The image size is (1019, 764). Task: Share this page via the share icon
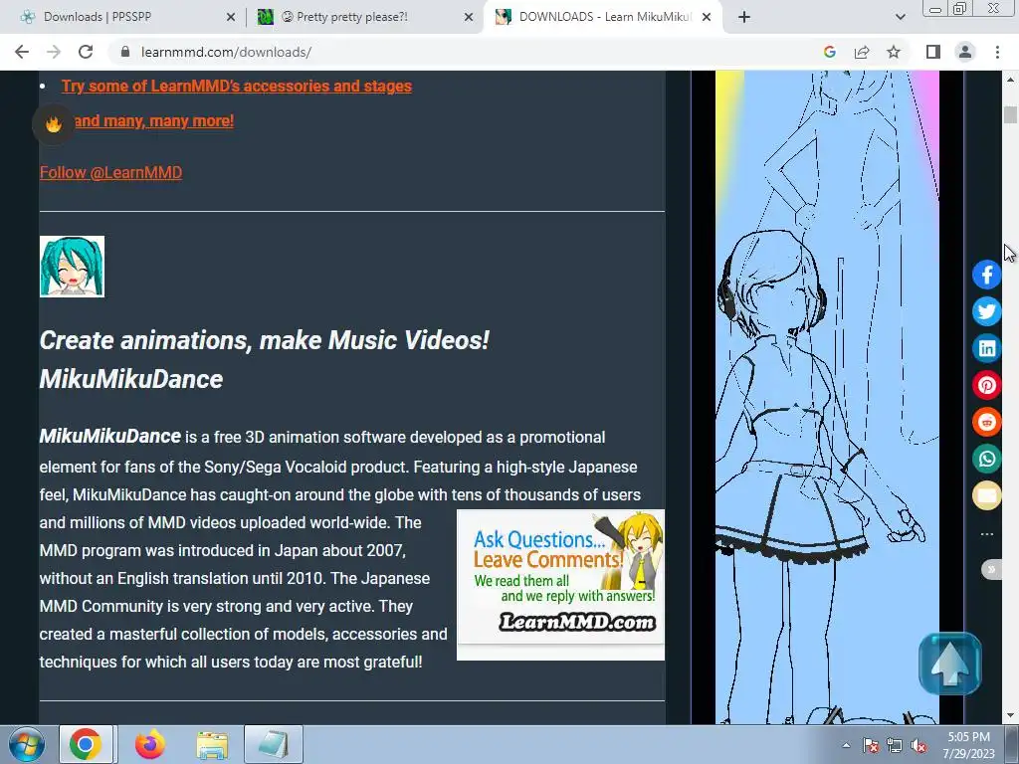[862, 52]
